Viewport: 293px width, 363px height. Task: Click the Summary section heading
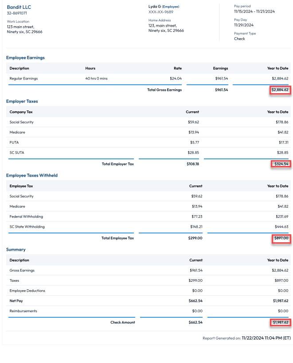tap(16, 249)
